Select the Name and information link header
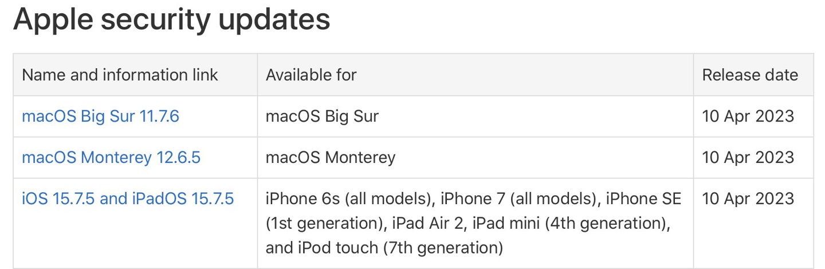This screenshot has width=825, height=269. [120, 75]
